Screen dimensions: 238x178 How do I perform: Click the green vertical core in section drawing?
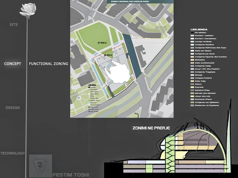[170, 154]
